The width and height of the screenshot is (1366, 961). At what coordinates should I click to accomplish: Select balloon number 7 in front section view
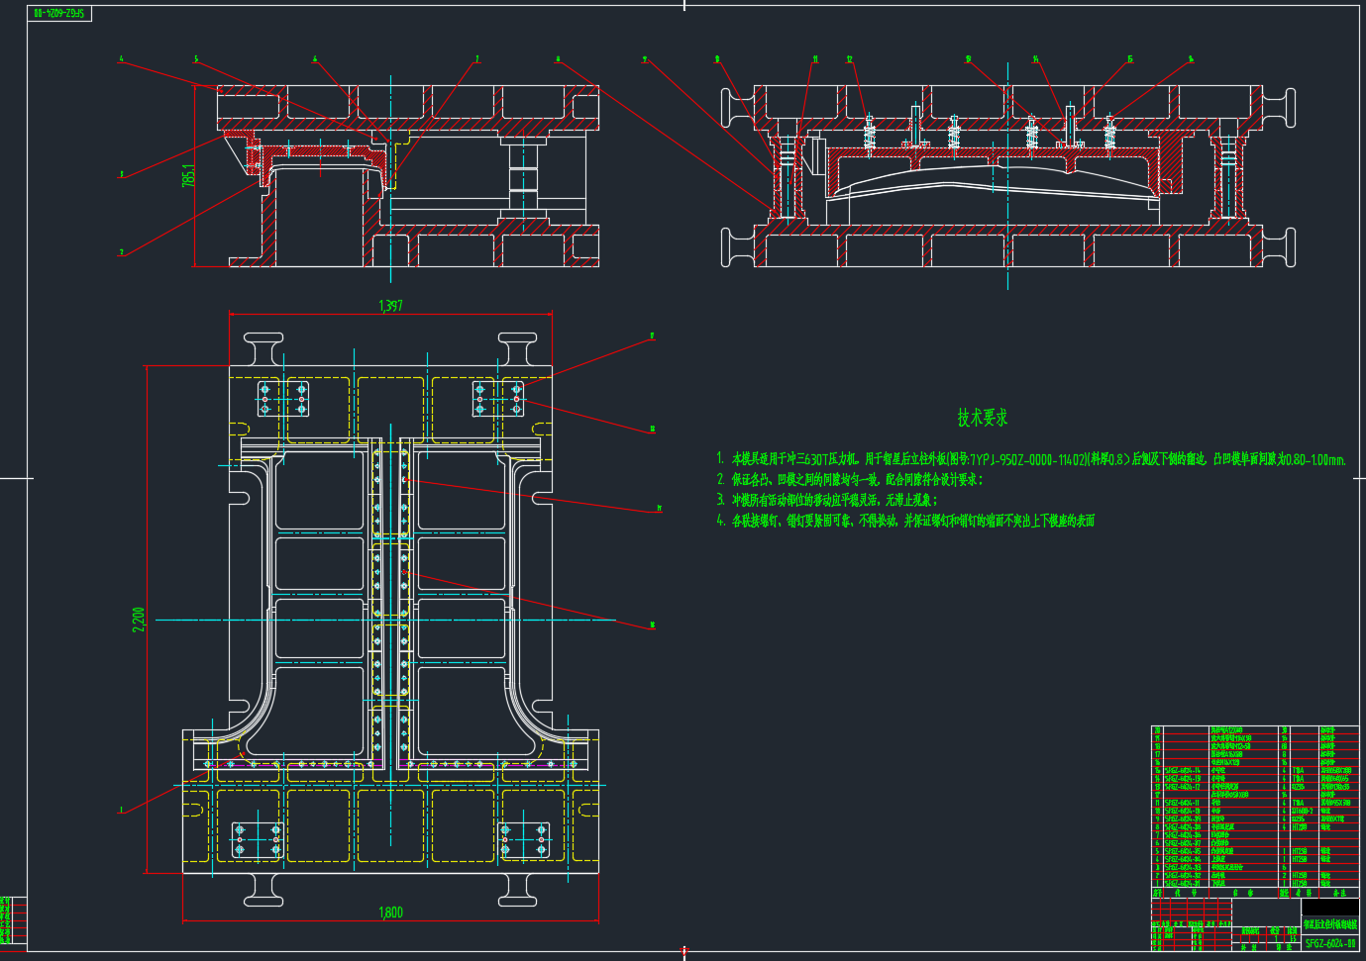click(476, 59)
